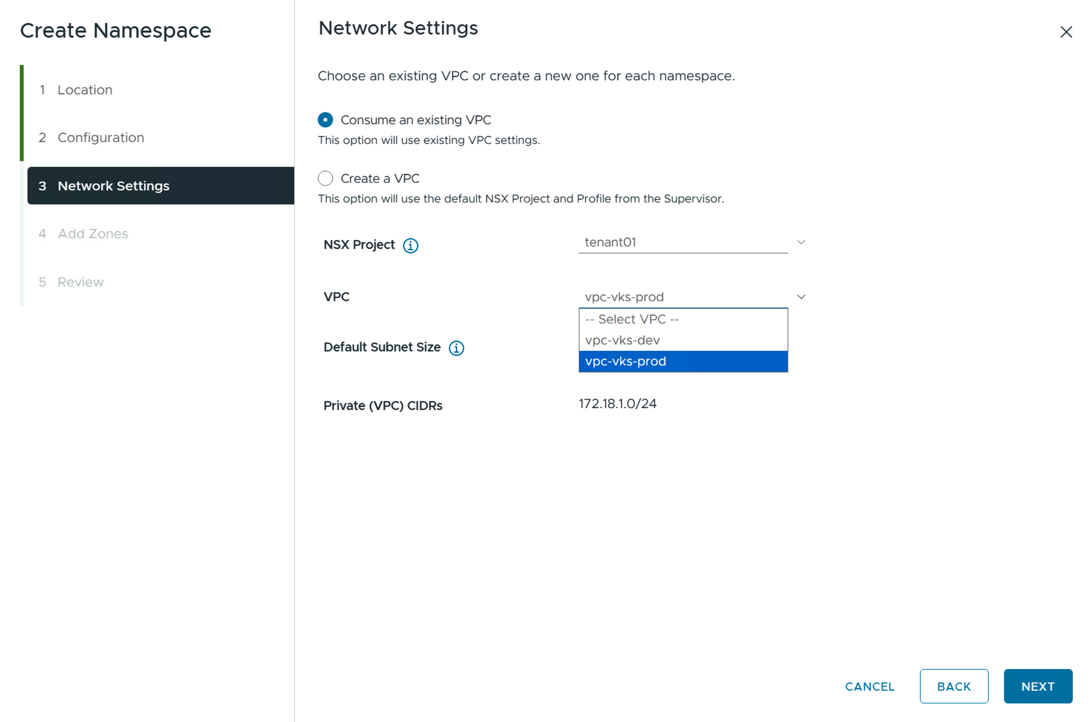This screenshot has height=722, width=1092.
Task: Click the Private (VPC) CIDRs label
Action: (x=383, y=406)
